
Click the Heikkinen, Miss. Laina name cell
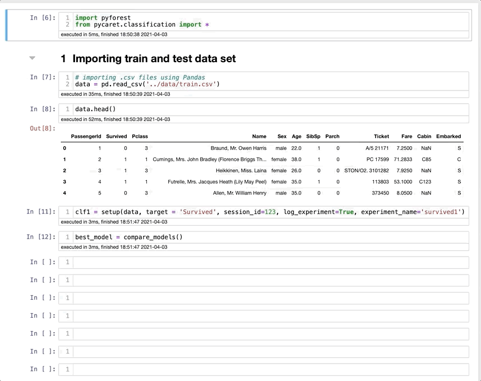tap(241, 170)
